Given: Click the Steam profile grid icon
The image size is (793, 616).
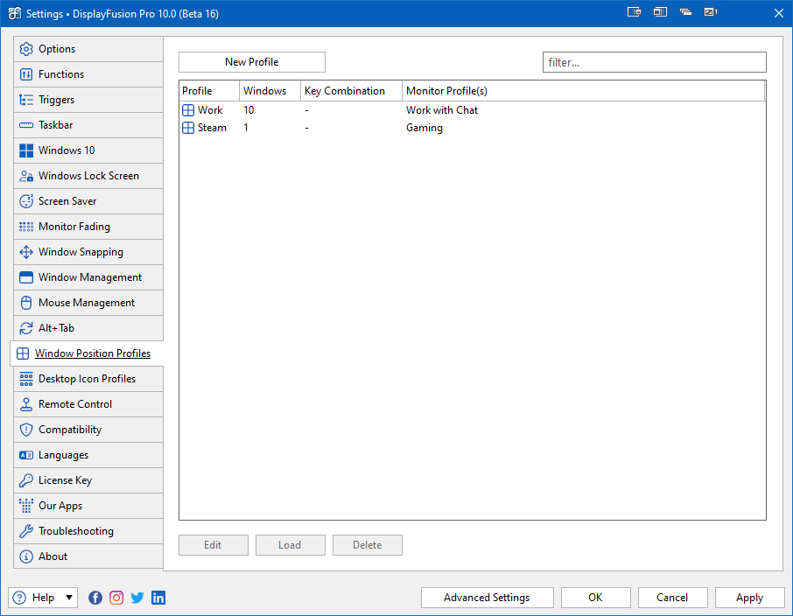Looking at the screenshot, I should coord(188,128).
